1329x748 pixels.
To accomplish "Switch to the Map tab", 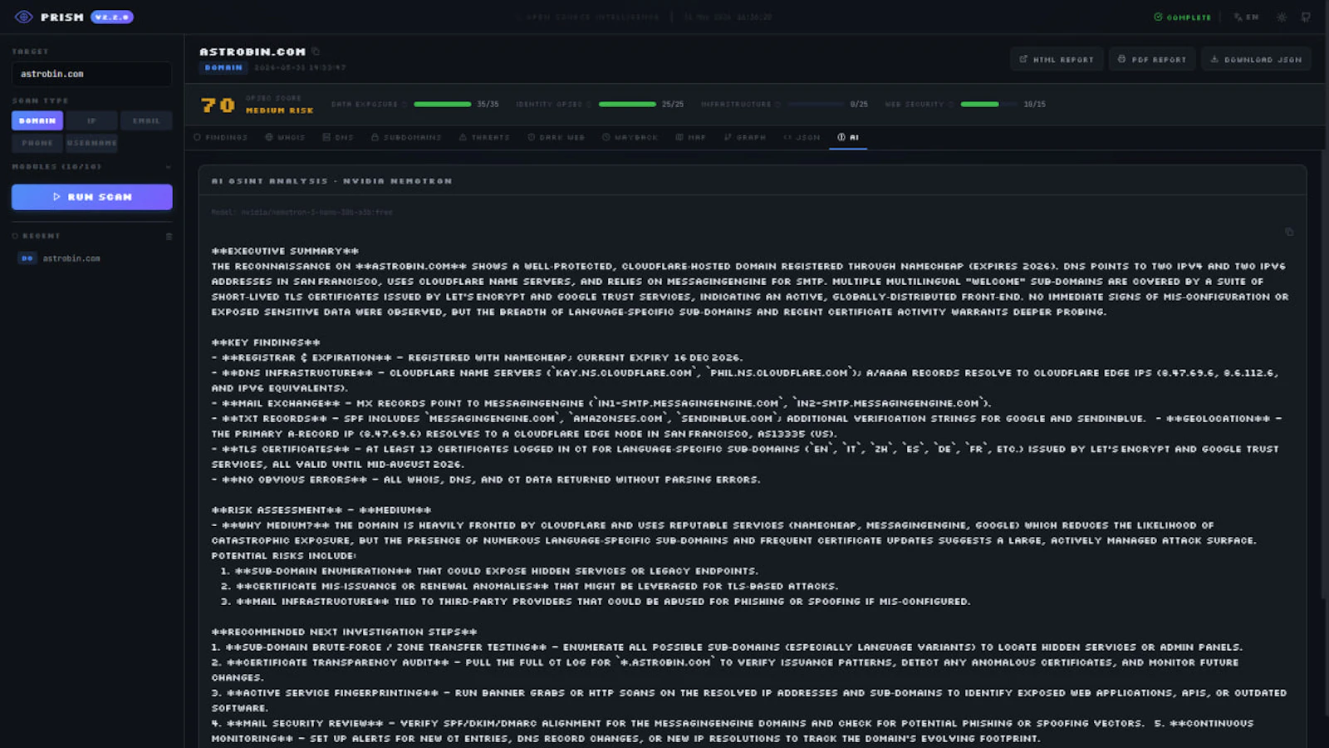I will 690,137.
